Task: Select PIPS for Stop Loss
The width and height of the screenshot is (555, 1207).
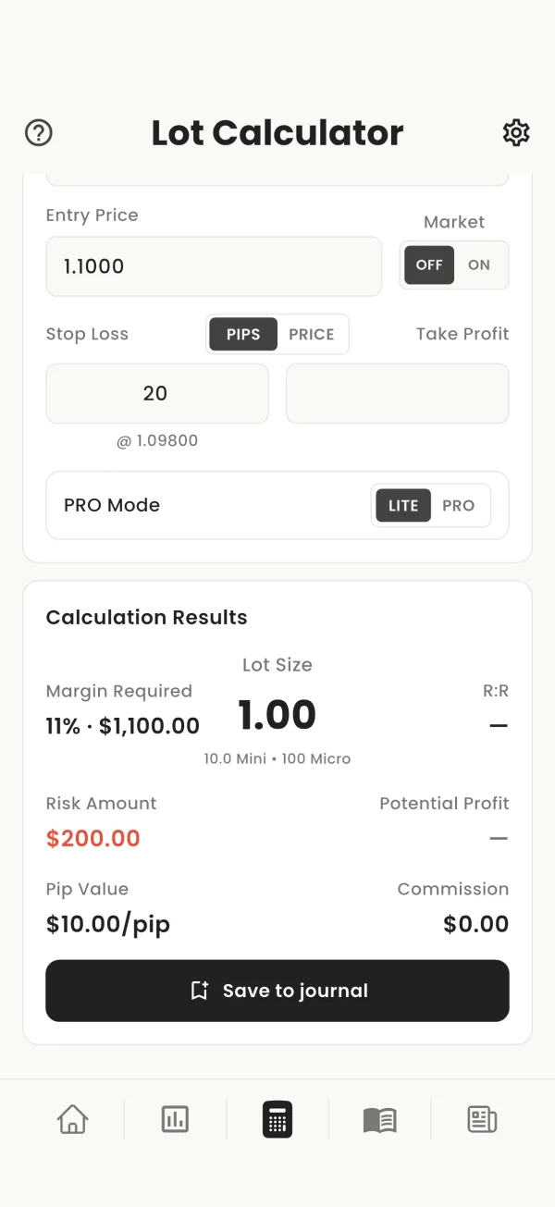Action: [x=243, y=334]
